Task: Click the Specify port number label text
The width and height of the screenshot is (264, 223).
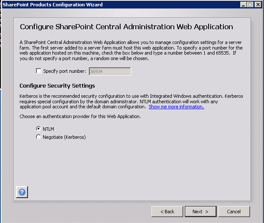Action: [64, 72]
